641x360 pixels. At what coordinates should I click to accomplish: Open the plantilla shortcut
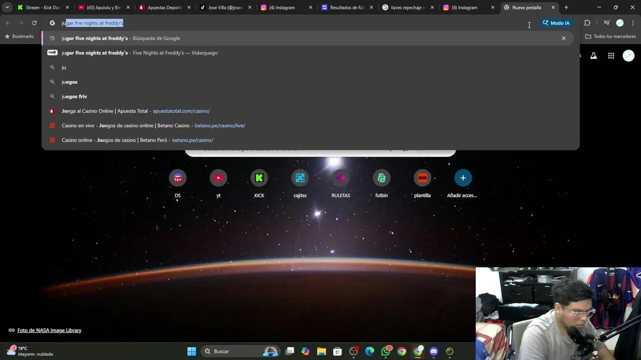pos(422,183)
